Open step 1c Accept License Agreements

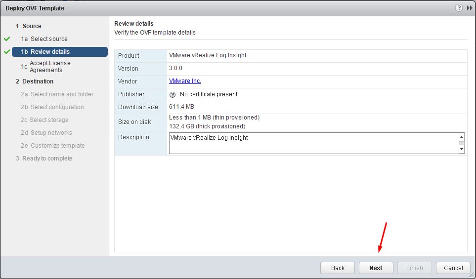coord(46,66)
